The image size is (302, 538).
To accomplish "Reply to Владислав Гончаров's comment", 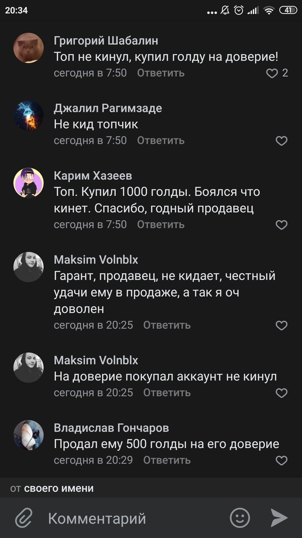I will pyautogui.click(x=167, y=460).
